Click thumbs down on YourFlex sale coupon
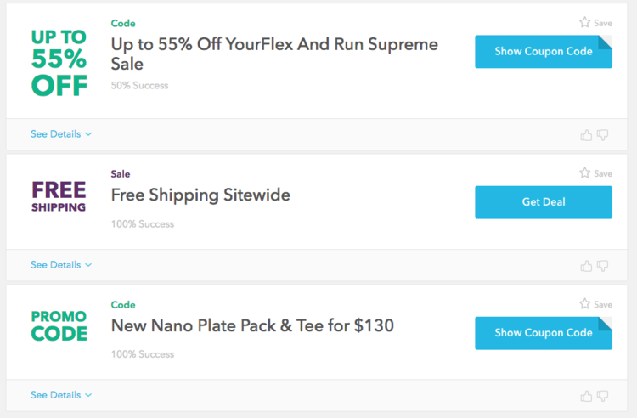 [603, 134]
